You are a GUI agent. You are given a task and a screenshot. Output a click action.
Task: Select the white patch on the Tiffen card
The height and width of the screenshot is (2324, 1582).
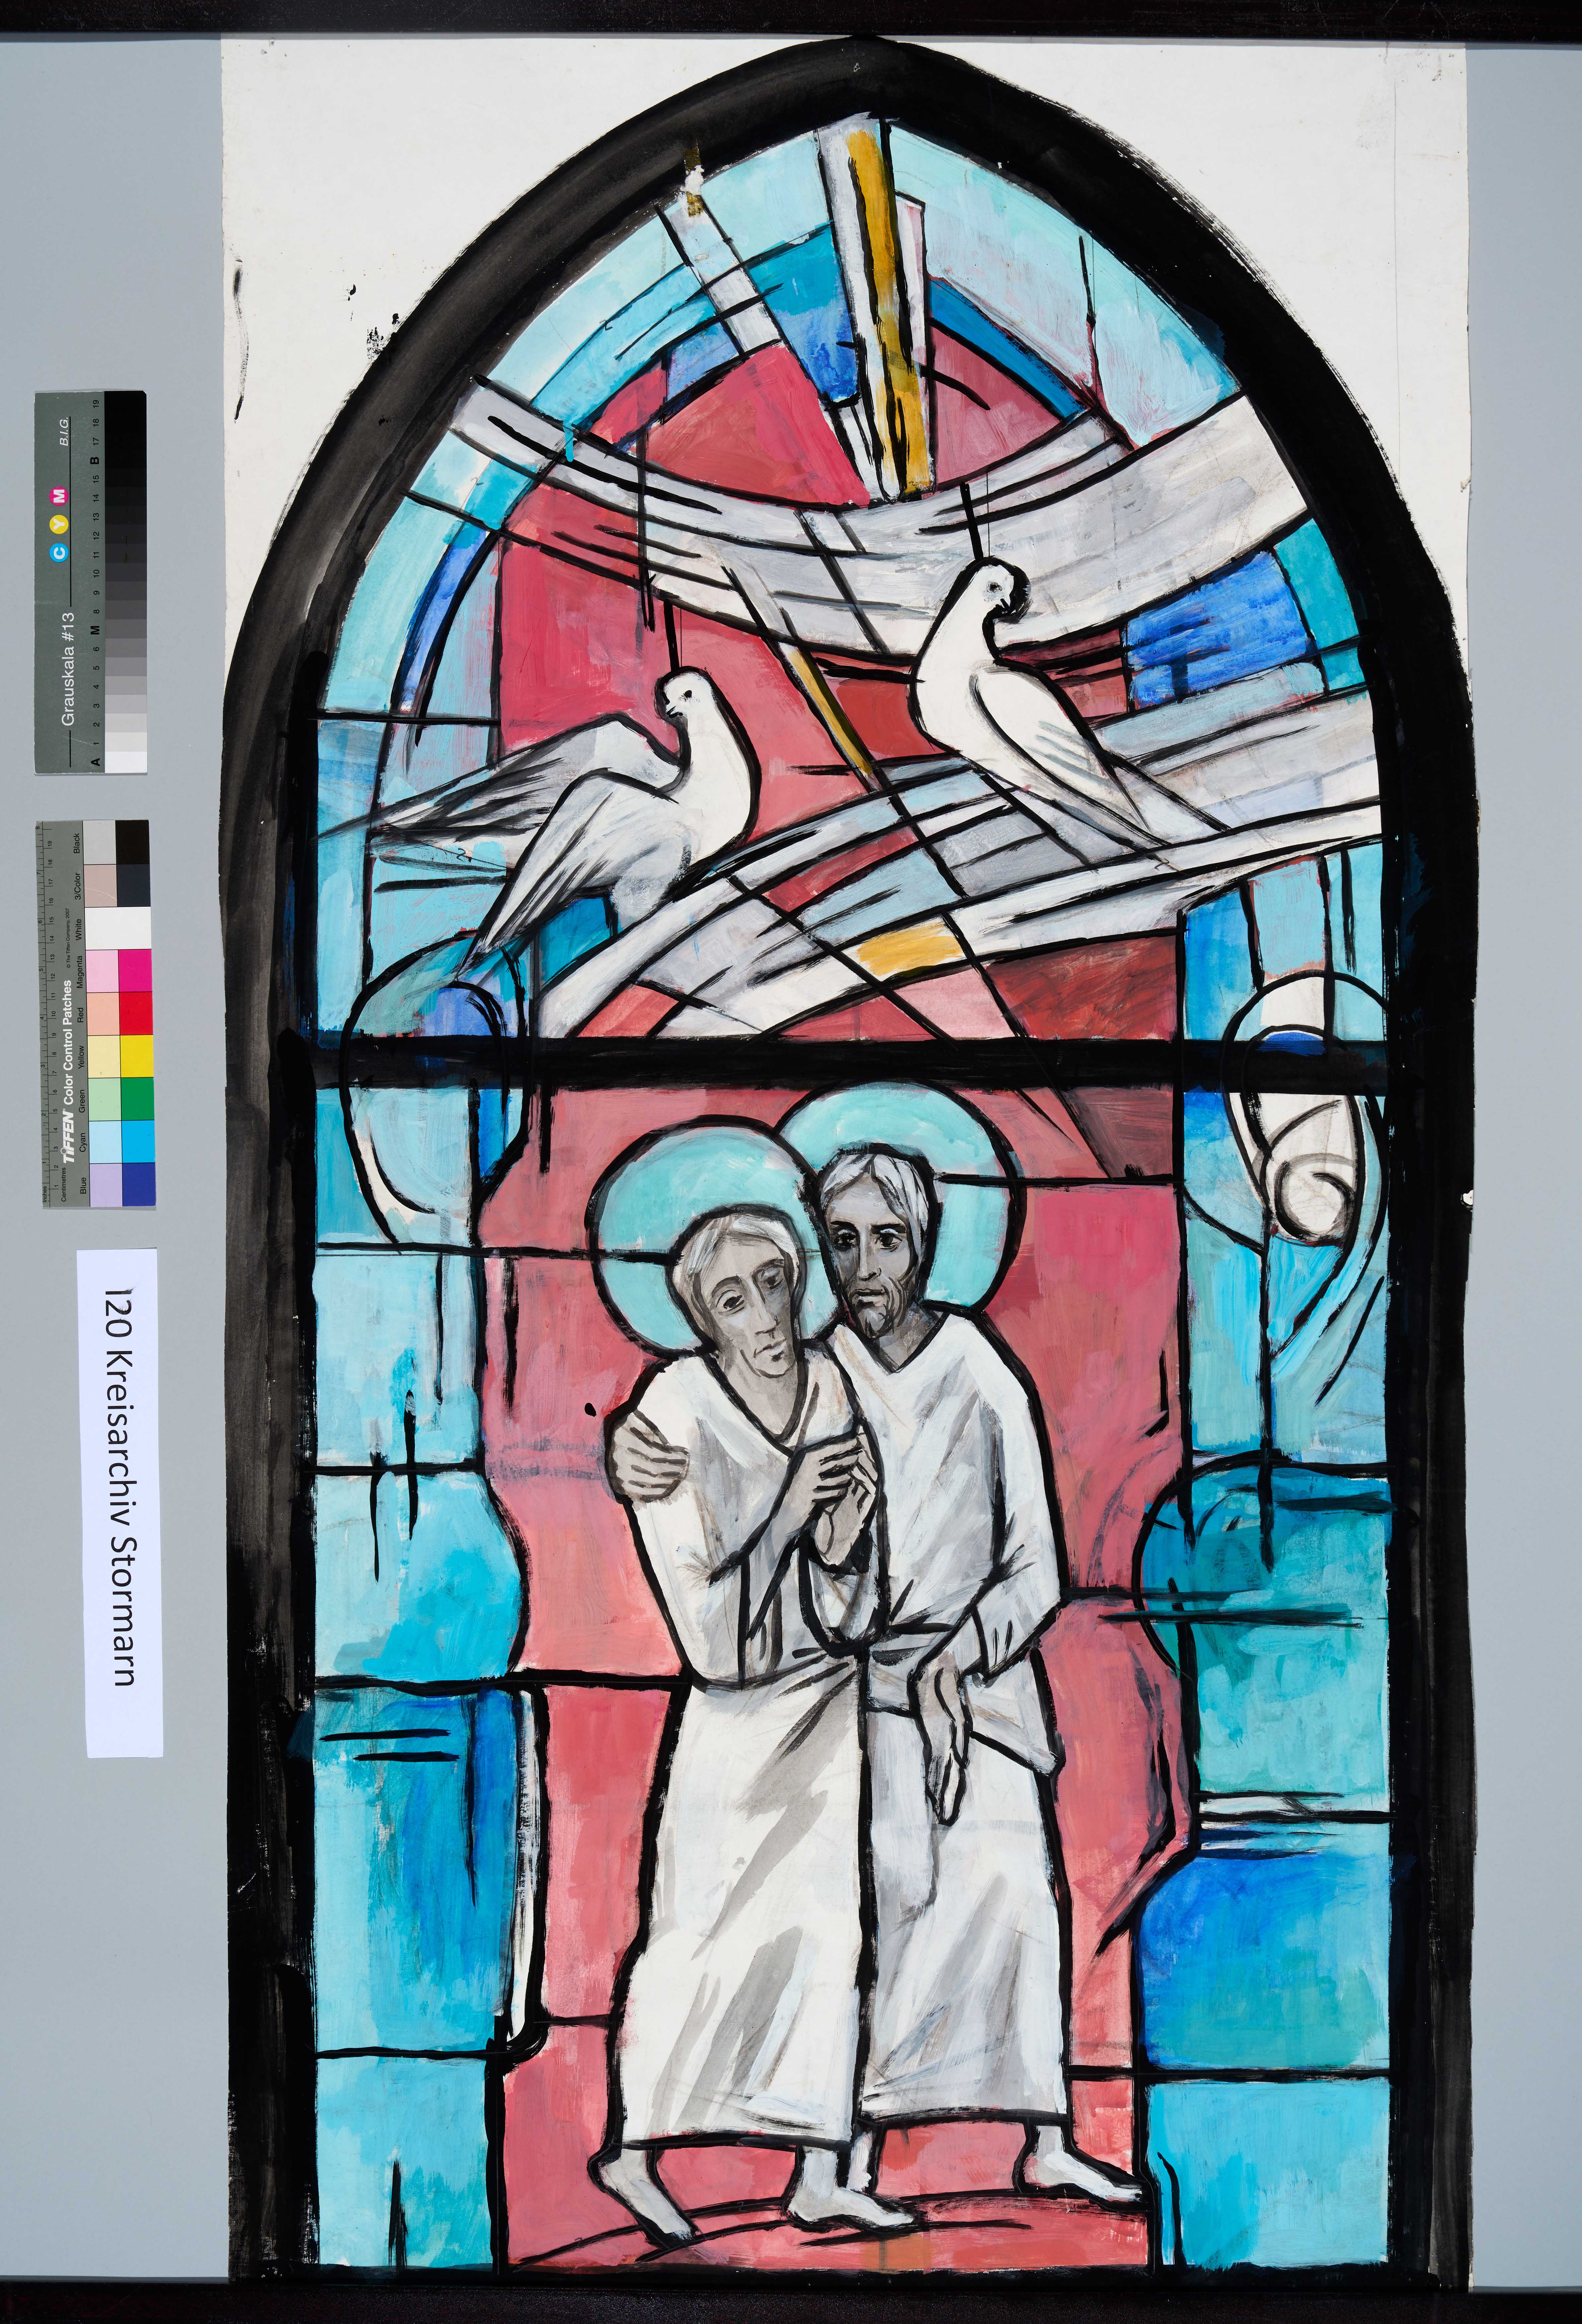118,928
